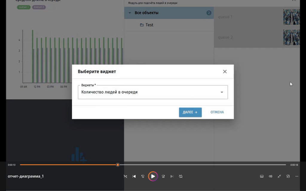The image size is (306, 191).
Task: Exit fullscreen with shrink arrows icon
Action: click(279, 176)
